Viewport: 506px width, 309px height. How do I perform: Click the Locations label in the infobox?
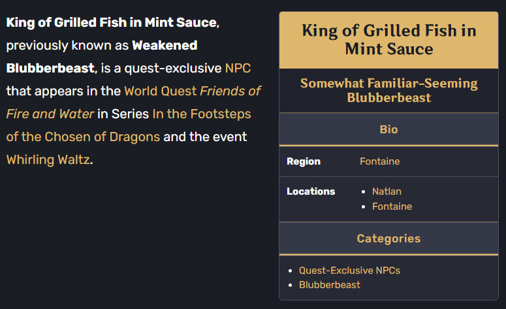(311, 191)
